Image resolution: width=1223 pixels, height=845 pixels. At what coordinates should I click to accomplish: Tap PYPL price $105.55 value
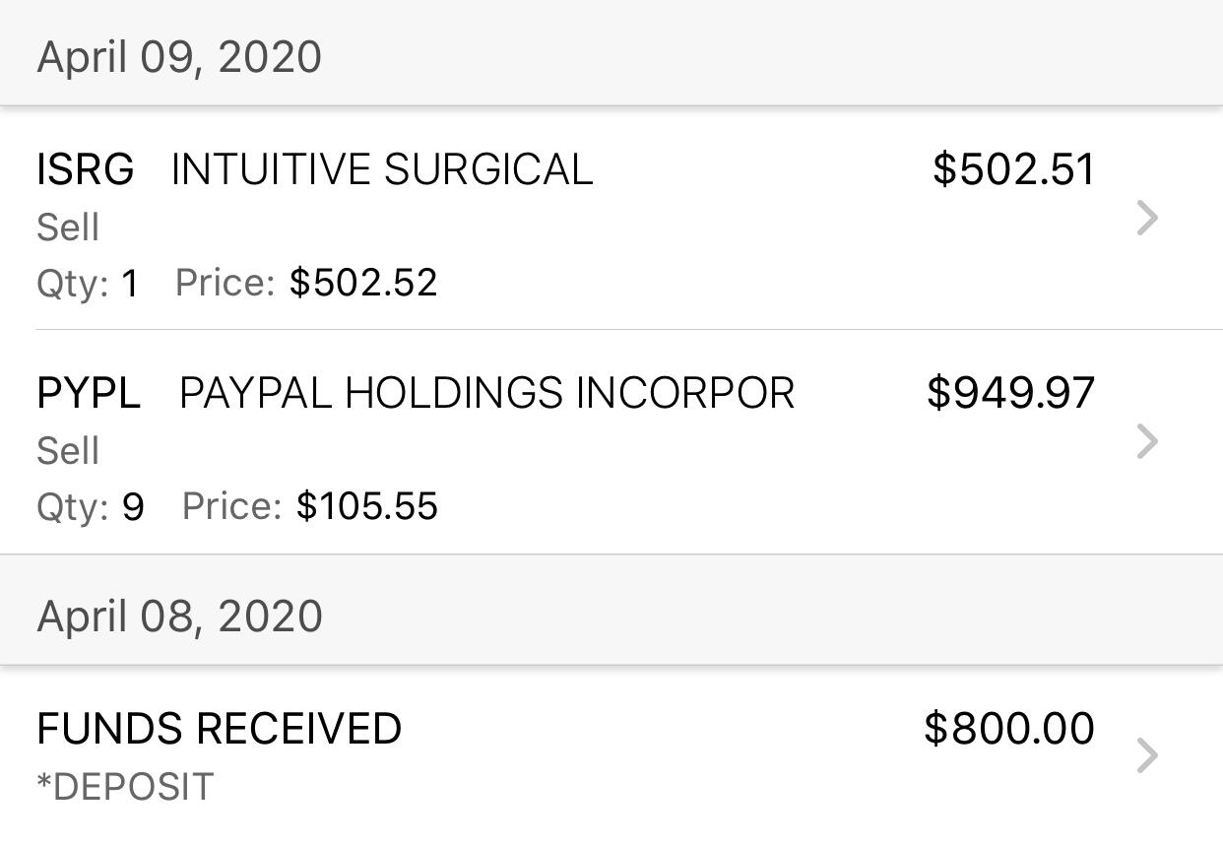367,507
